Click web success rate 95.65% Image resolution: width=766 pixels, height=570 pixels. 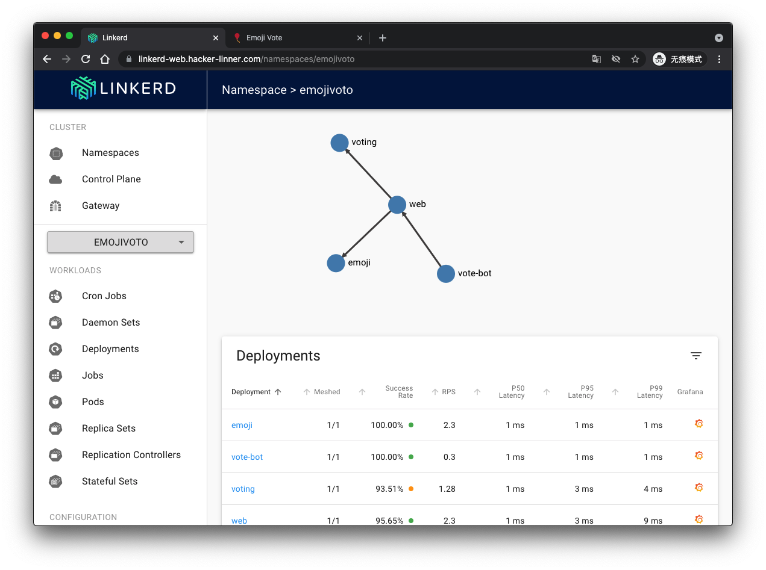389,521
